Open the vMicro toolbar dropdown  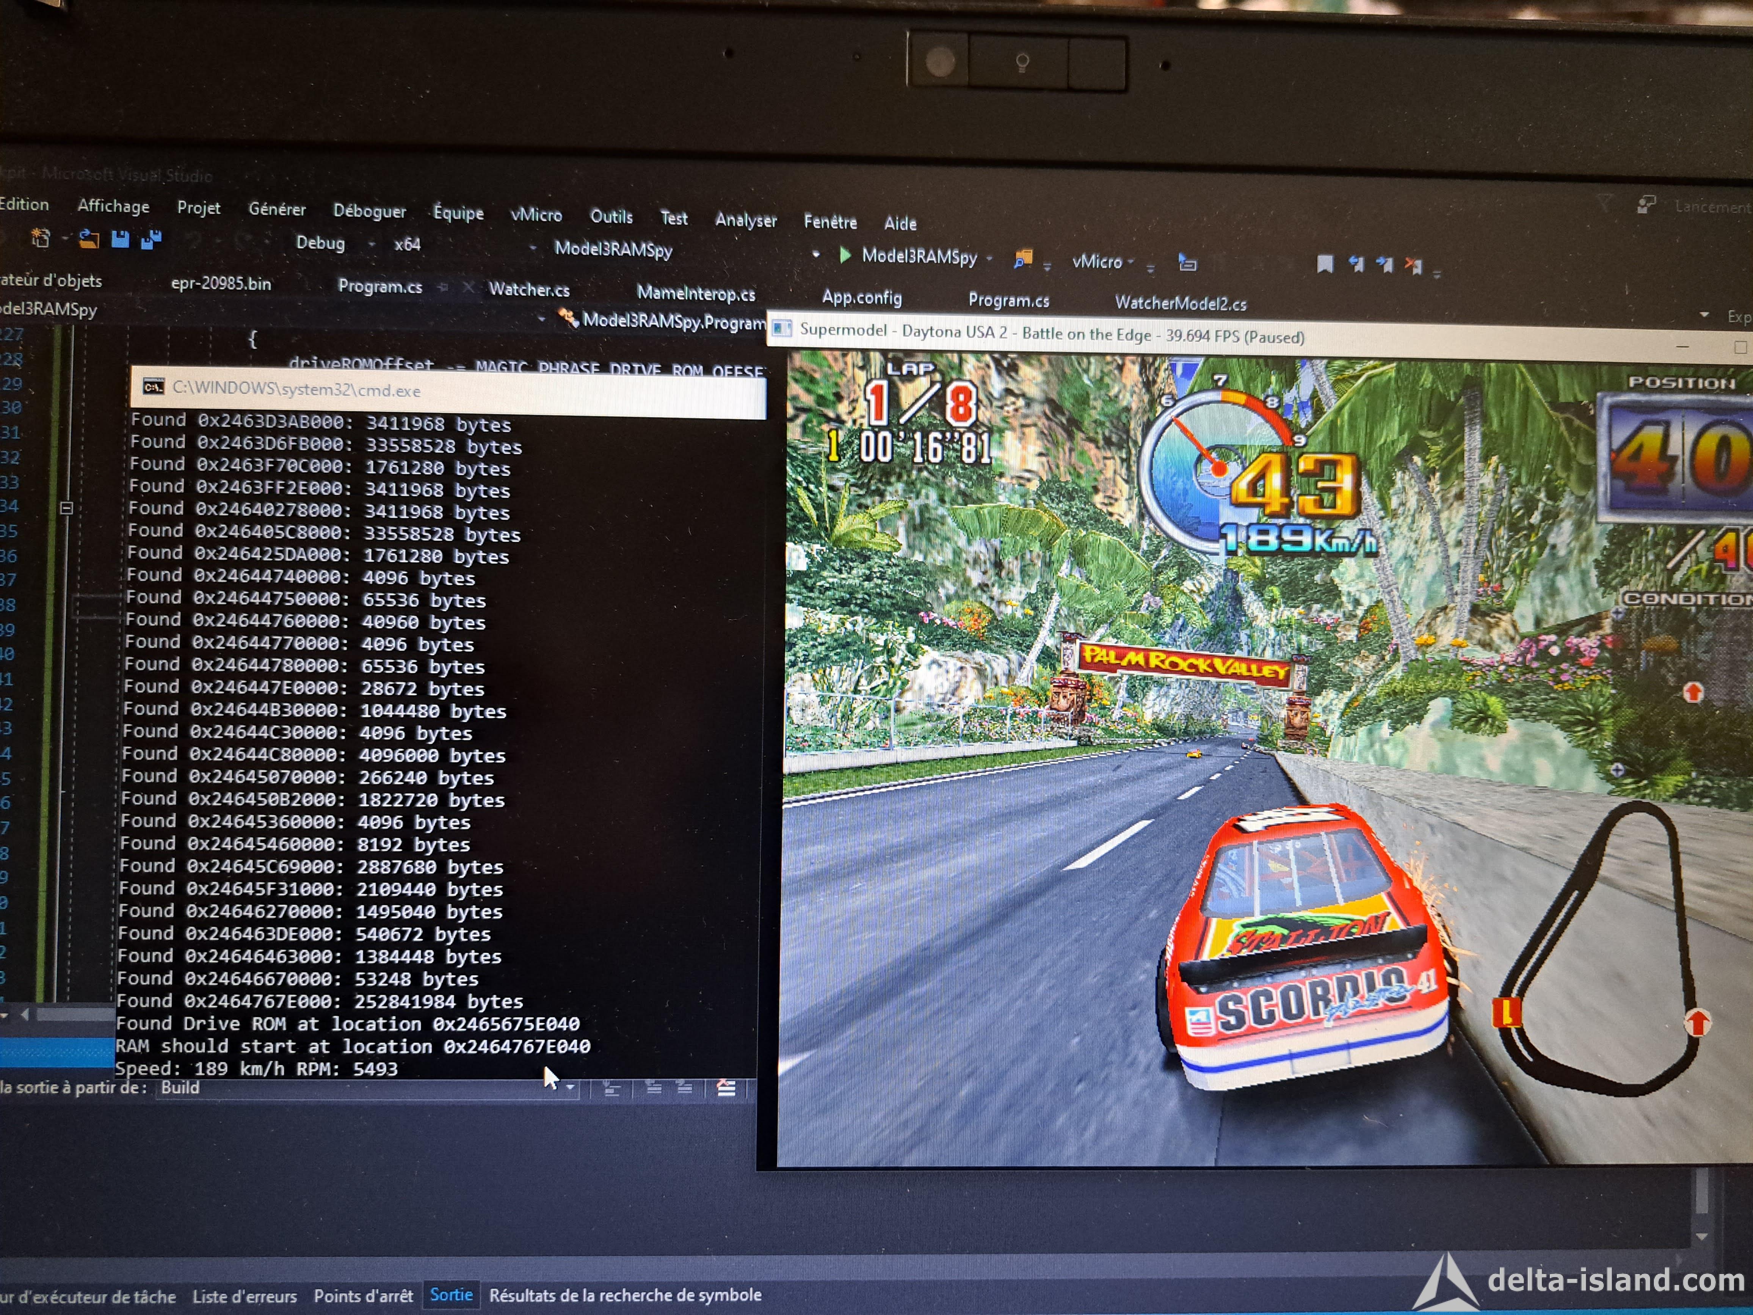coord(1131,262)
